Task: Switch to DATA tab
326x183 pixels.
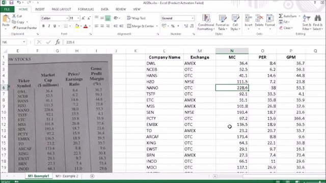Action: point(104,9)
